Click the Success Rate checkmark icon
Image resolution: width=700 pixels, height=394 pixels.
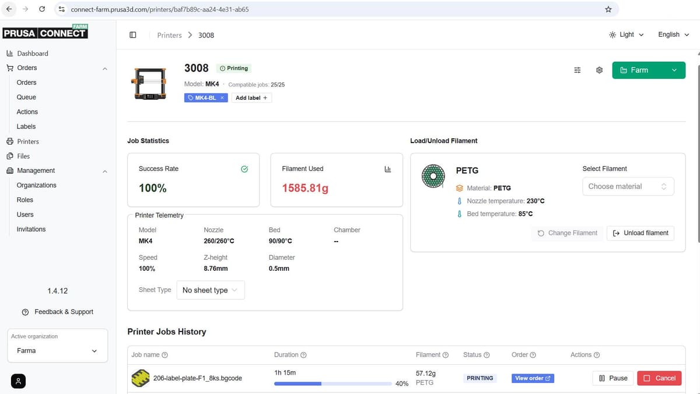pos(244,169)
